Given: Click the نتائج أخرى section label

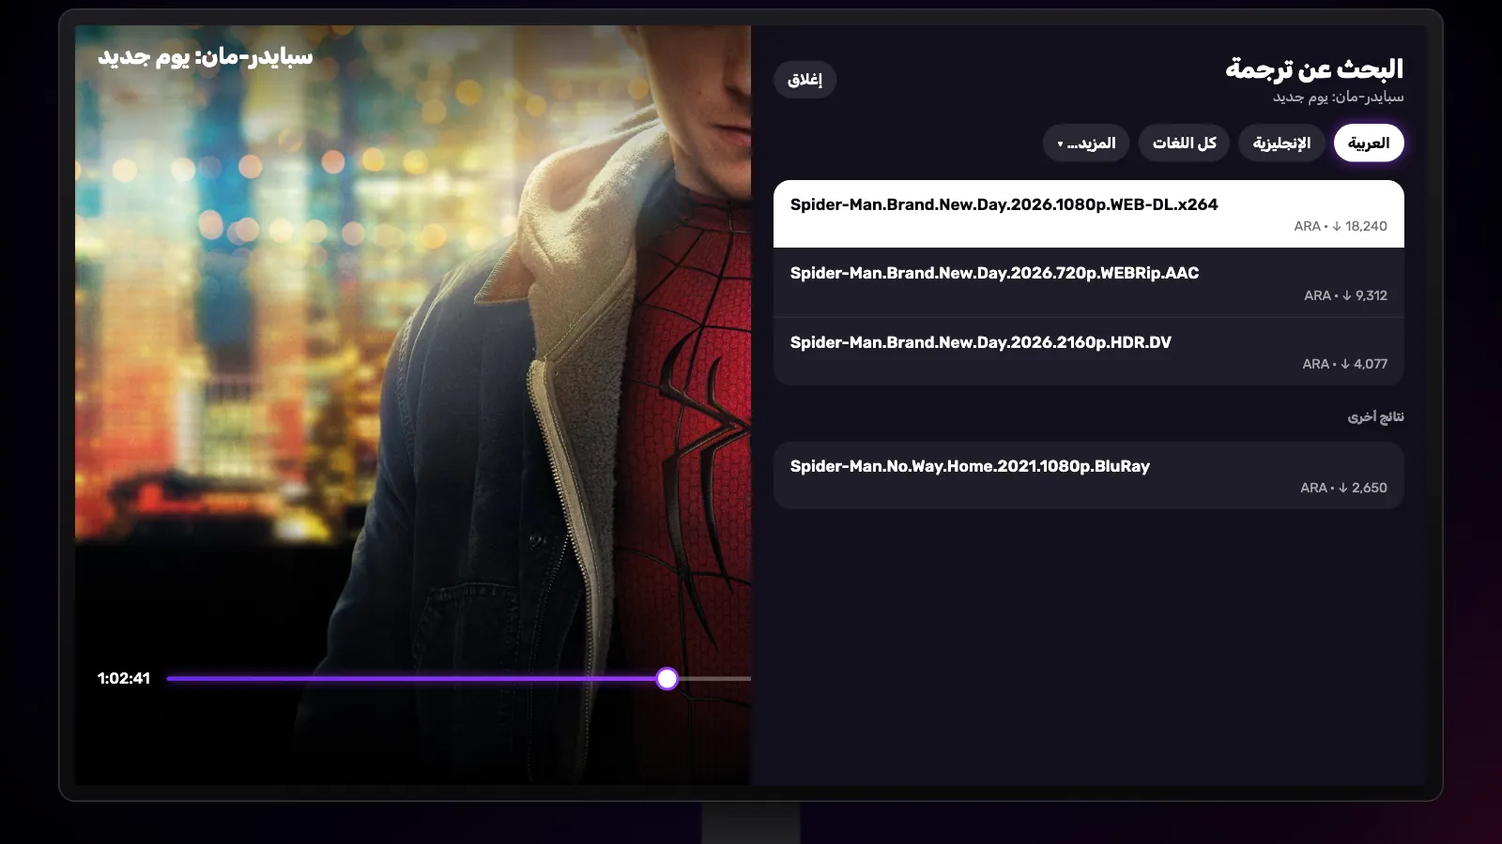Looking at the screenshot, I should click(x=1375, y=416).
